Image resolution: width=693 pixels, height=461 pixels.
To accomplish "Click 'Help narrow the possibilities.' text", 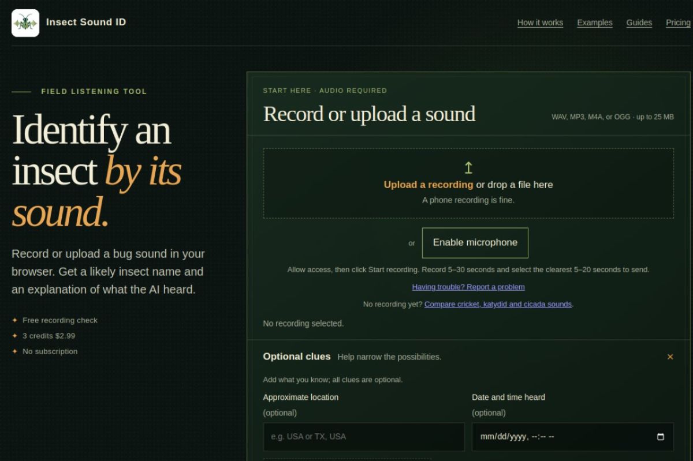I will (389, 357).
